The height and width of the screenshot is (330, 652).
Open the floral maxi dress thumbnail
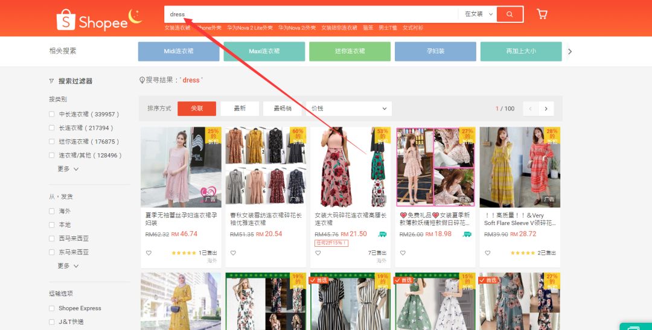[351, 167]
